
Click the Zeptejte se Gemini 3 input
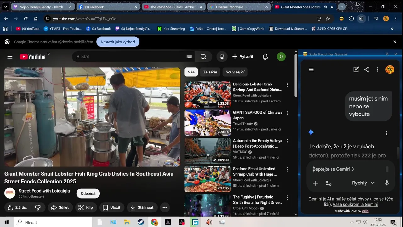(x=348, y=169)
